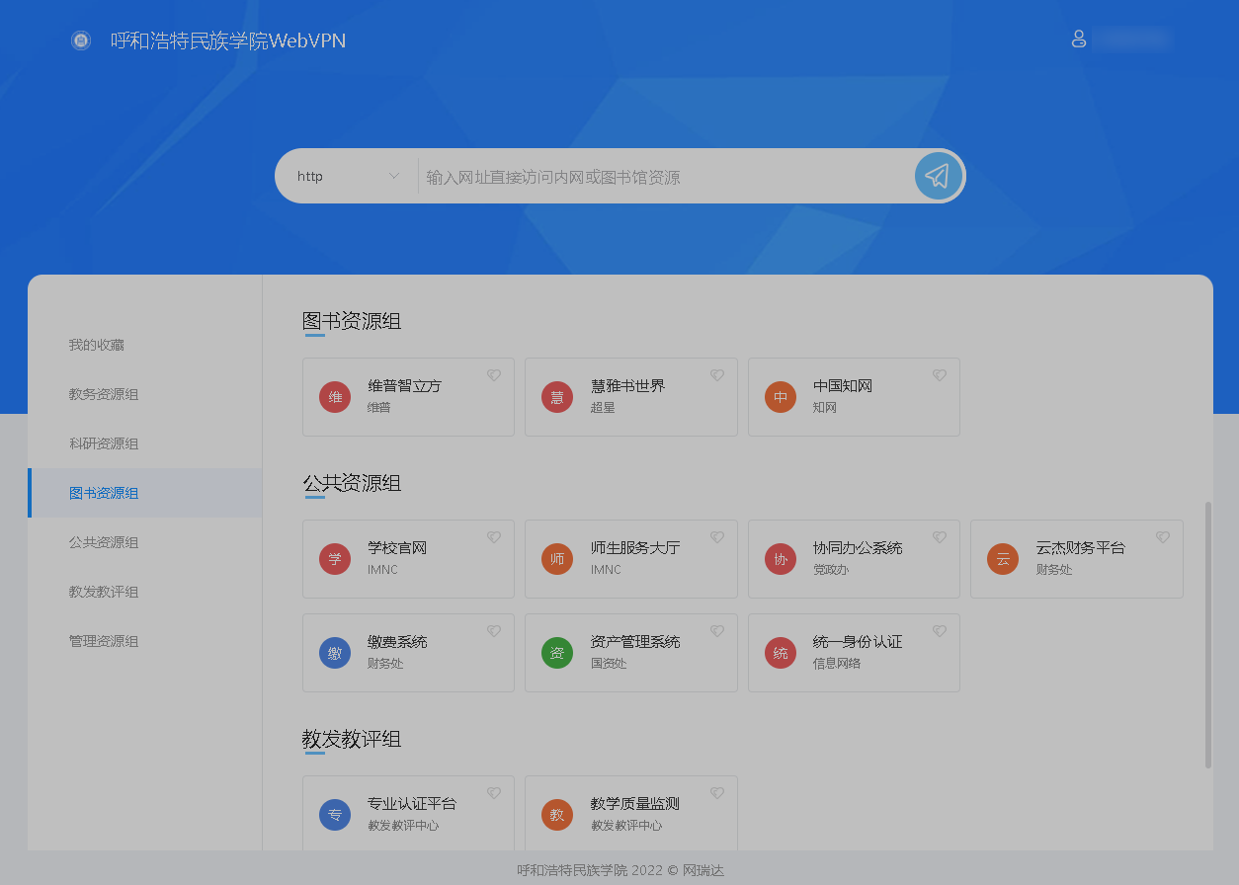
Task: Open the 中国知网 orange circle icon
Action: (x=781, y=397)
